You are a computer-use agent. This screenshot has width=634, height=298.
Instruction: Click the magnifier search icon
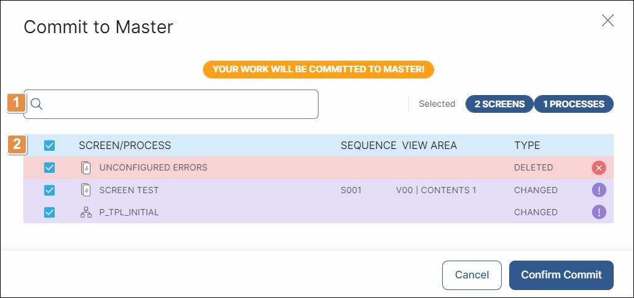click(36, 104)
